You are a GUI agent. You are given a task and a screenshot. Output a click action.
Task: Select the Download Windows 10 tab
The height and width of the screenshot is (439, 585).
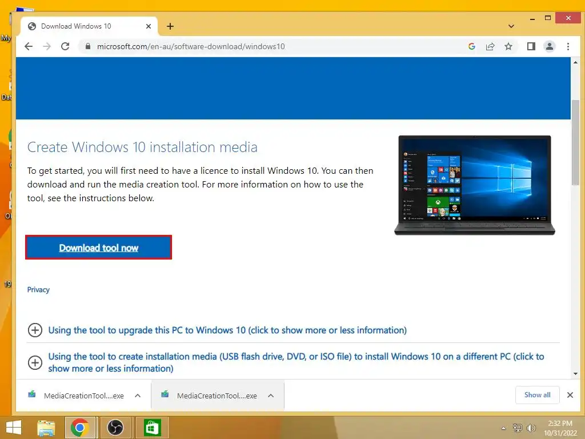click(x=90, y=26)
